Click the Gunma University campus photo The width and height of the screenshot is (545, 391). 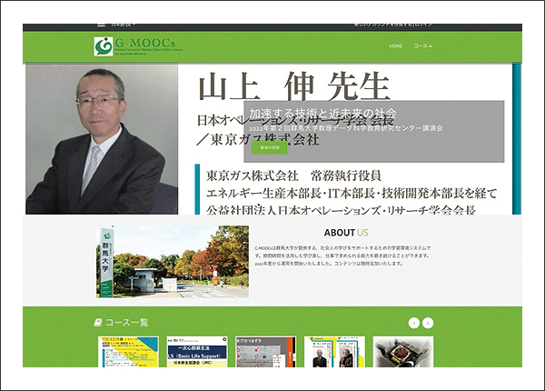pos(173,262)
